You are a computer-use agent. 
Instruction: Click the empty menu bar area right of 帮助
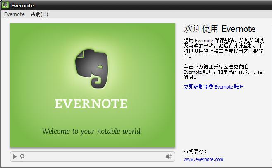(157, 14)
